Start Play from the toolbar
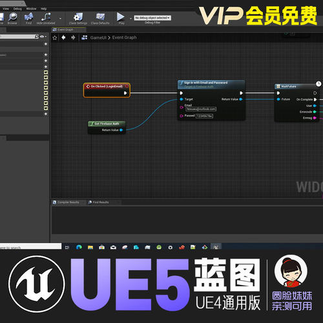 (121, 18)
